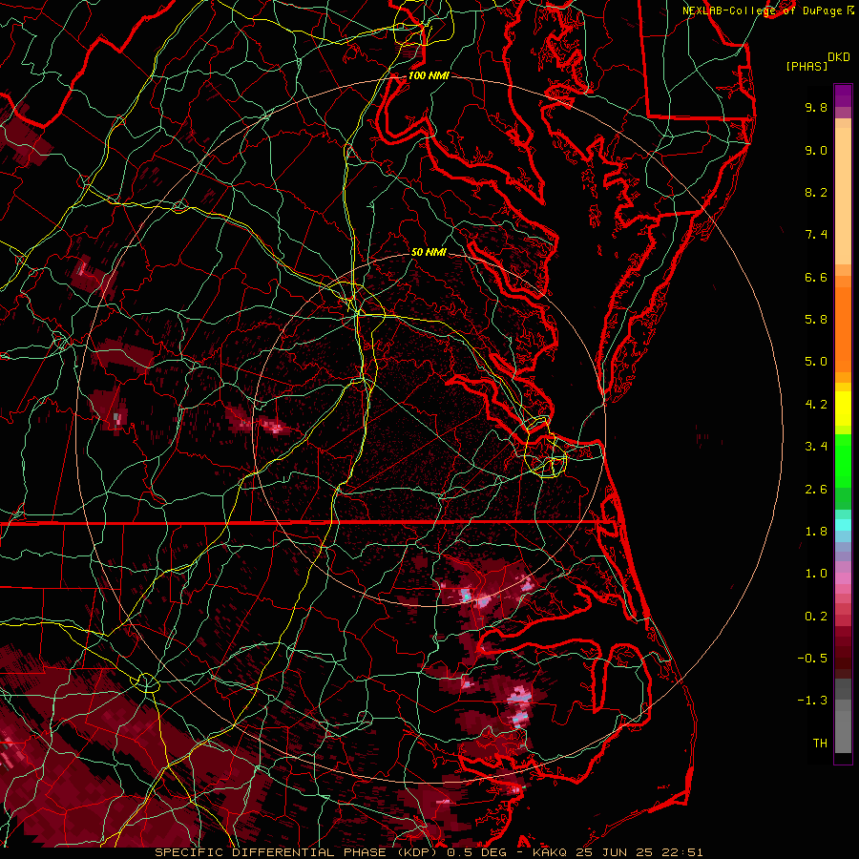Click the 6.6 scale value
Screen dimensions: 859x859
[x=816, y=277]
